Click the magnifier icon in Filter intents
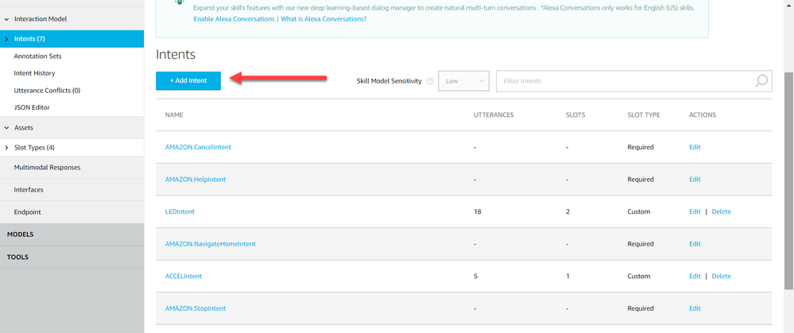The image size is (794, 333). coord(761,81)
